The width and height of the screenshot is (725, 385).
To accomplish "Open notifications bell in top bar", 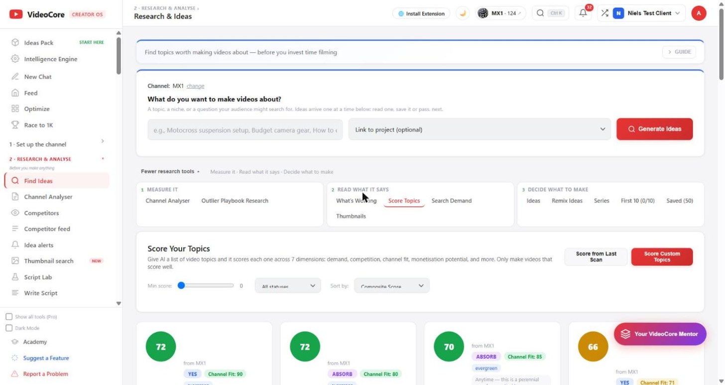I will tap(583, 13).
